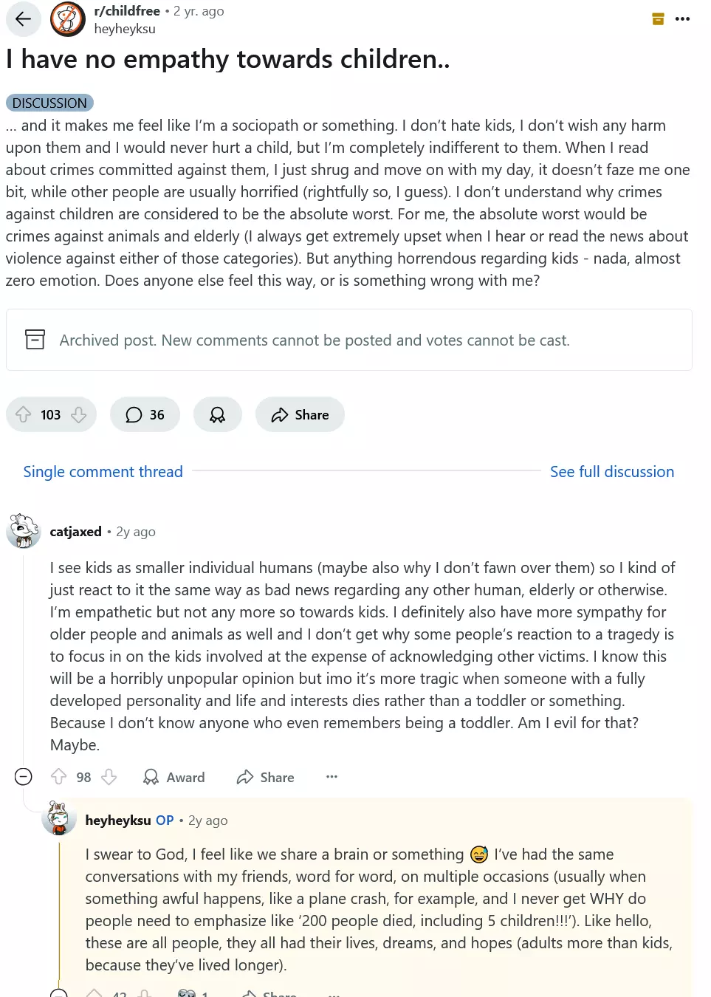Image resolution: width=711 pixels, height=997 pixels.
Task: Give the post an award
Action: pyautogui.click(x=217, y=414)
